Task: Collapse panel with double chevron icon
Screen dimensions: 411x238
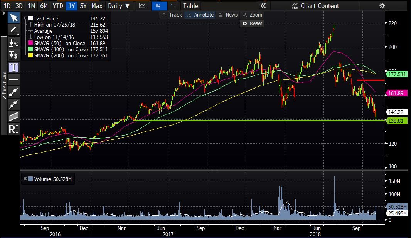Action: pyautogui.click(x=263, y=6)
